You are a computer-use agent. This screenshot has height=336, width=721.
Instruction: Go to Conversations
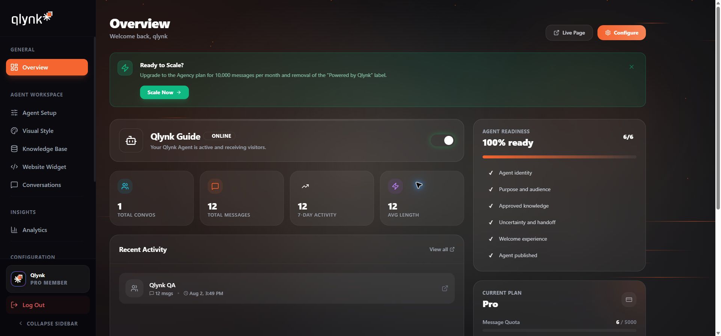pos(47,185)
